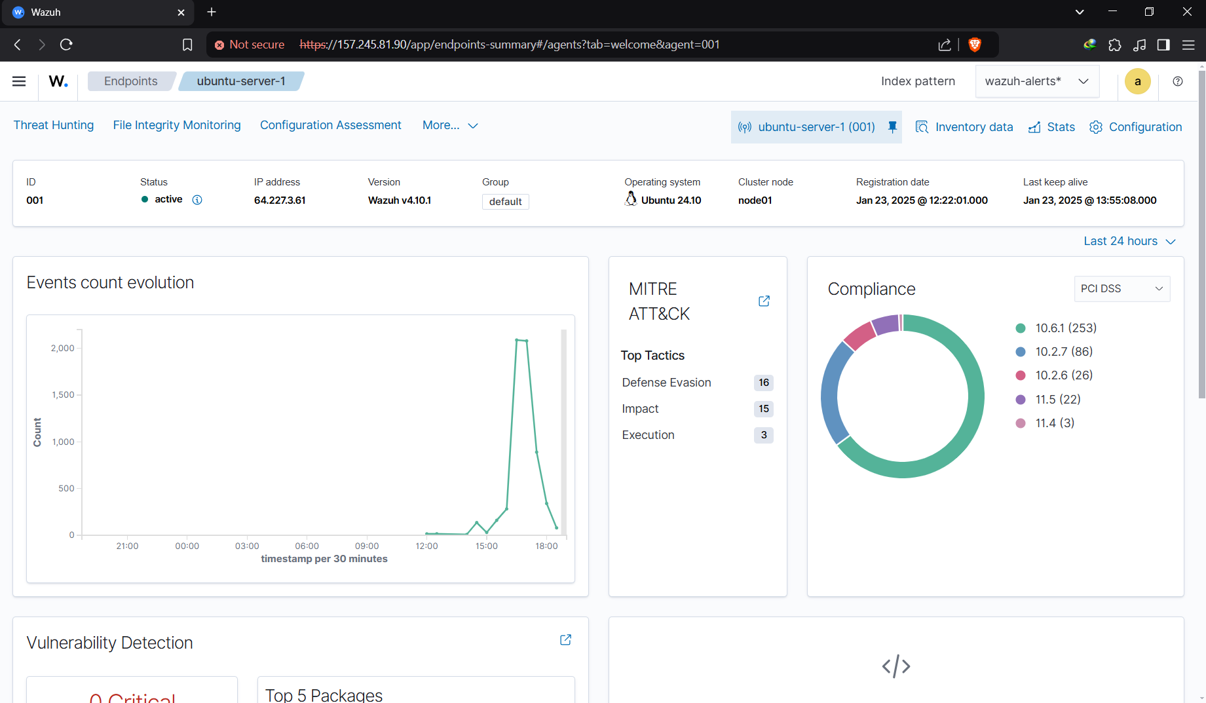1206x703 pixels.
Task: Open the Threat Hunting tab
Action: coord(54,125)
